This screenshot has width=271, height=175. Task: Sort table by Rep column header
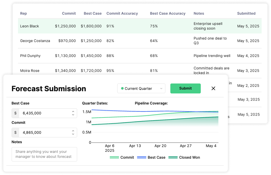pyautogui.click(x=24, y=13)
